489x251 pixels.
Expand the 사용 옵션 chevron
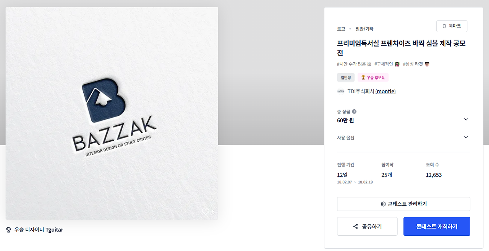466,137
